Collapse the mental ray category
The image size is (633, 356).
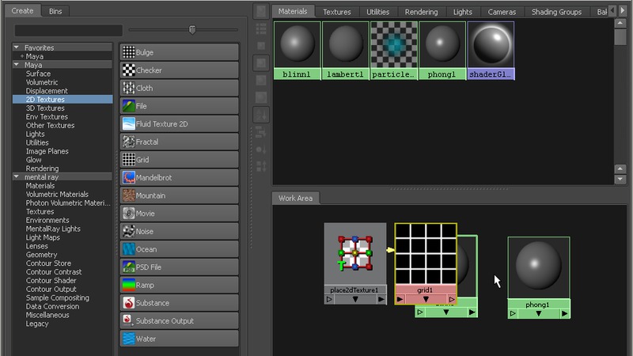point(17,177)
